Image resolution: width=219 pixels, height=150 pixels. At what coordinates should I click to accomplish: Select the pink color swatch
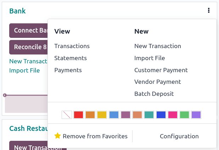tap(173, 115)
